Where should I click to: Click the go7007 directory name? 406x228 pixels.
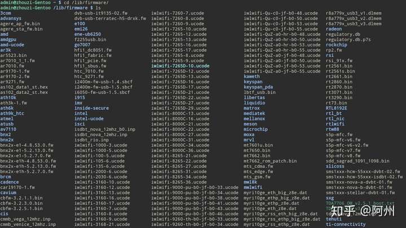[x=84, y=44]
